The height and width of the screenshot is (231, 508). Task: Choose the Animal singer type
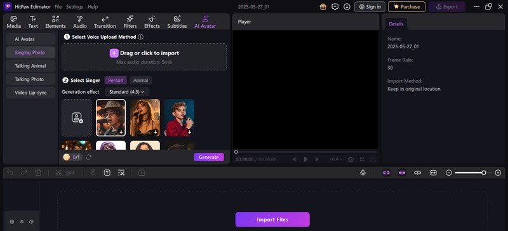(140, 81)
